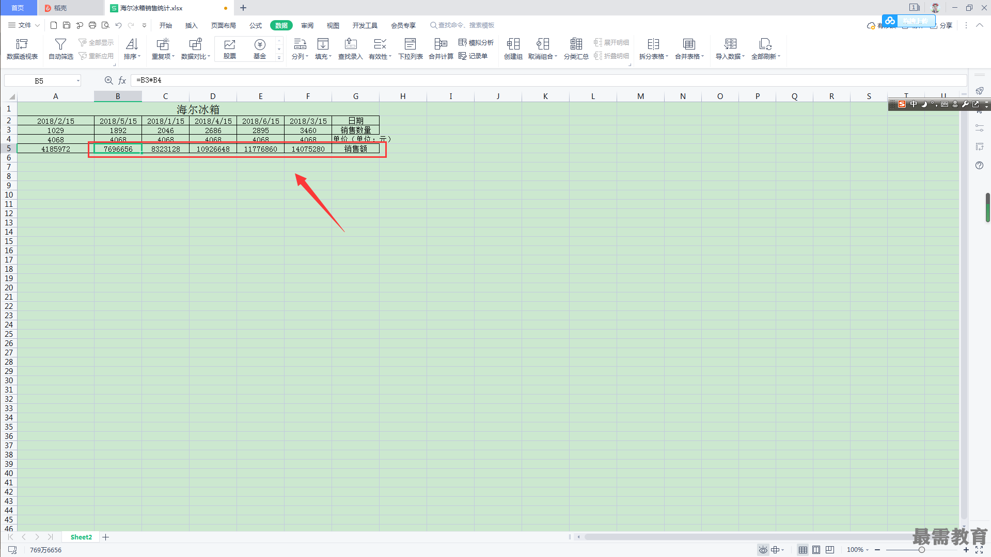991x557 pixels.
Task: Click the New document icon
Action: pos(54,25)
